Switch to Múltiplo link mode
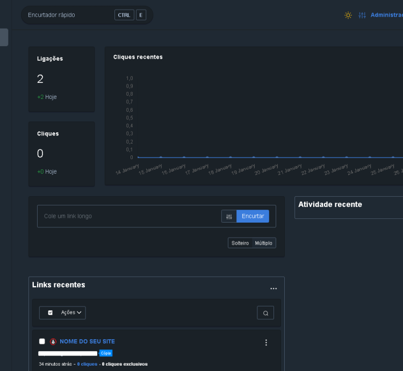403x371 pixels. pyautogui.click(x=263, y=243)
